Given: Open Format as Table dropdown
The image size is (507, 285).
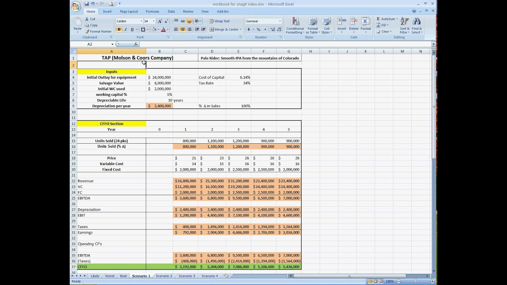Looking at the screenshot, I should click(313, 26).
